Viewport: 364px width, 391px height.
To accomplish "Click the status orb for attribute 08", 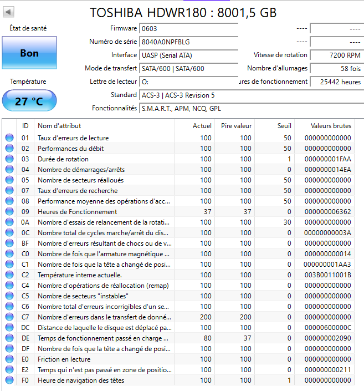I will tap(9, 201).
